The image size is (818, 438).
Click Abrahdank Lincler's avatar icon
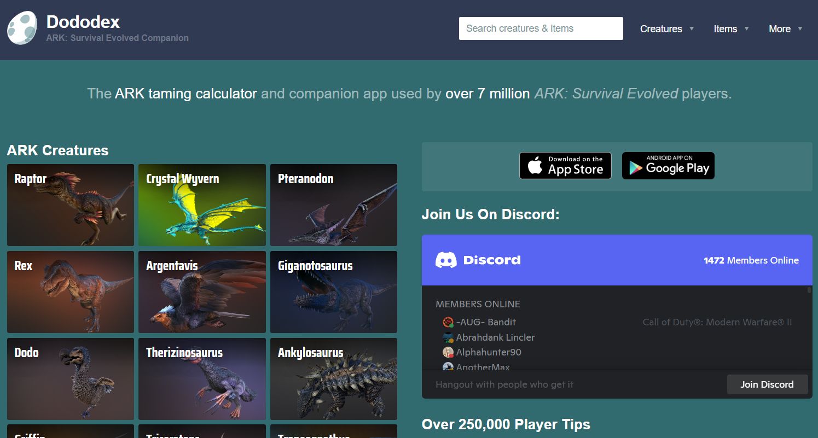(x=448, y=337)
